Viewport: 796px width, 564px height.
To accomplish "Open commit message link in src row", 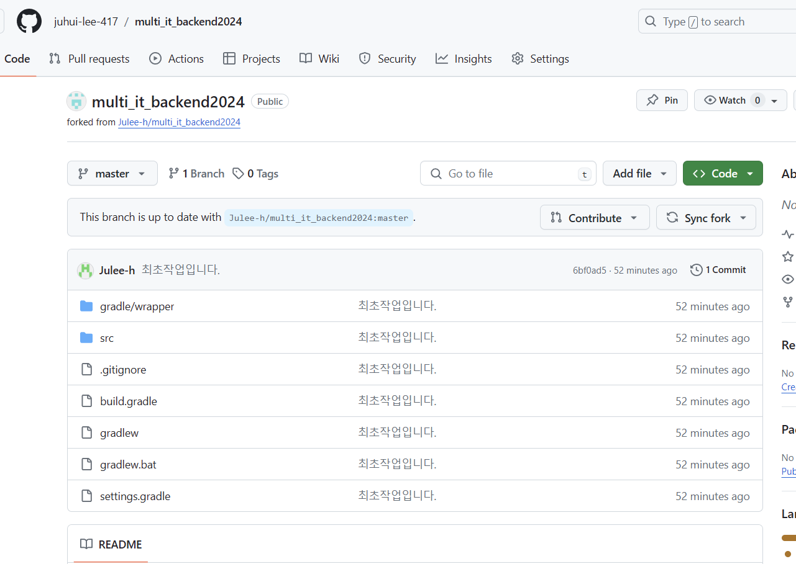I will click(x=397, y=338).
